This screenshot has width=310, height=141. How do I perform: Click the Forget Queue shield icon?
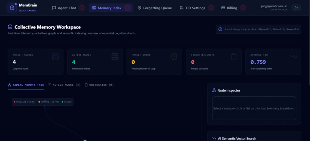click(x=174, y=57)
